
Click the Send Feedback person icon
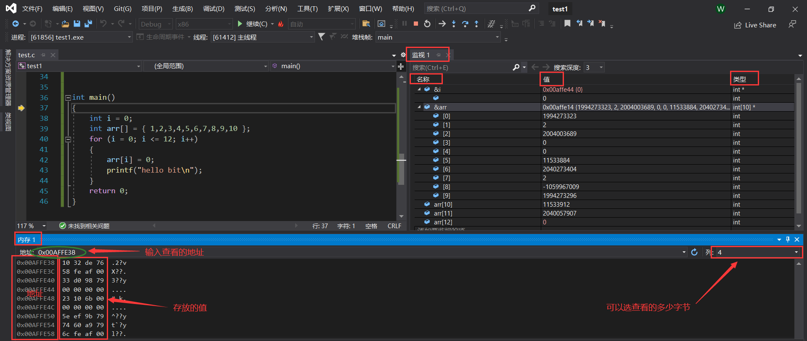[x=792, y=24]
